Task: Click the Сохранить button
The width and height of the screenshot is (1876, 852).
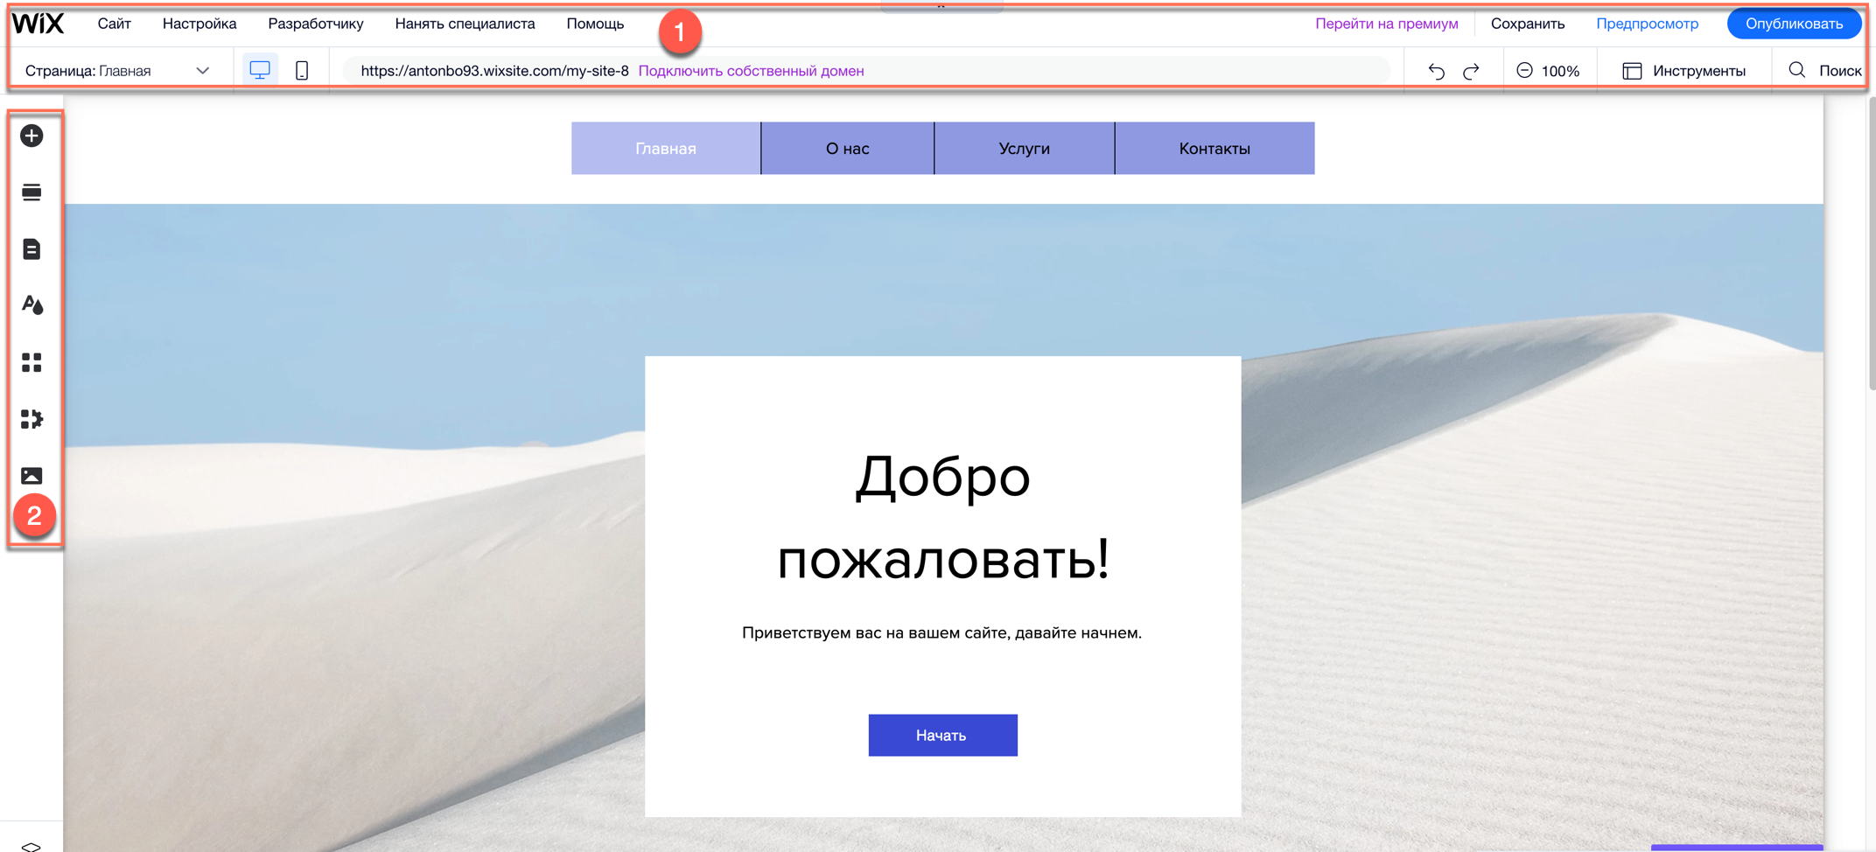Action: pos(1528,24)
